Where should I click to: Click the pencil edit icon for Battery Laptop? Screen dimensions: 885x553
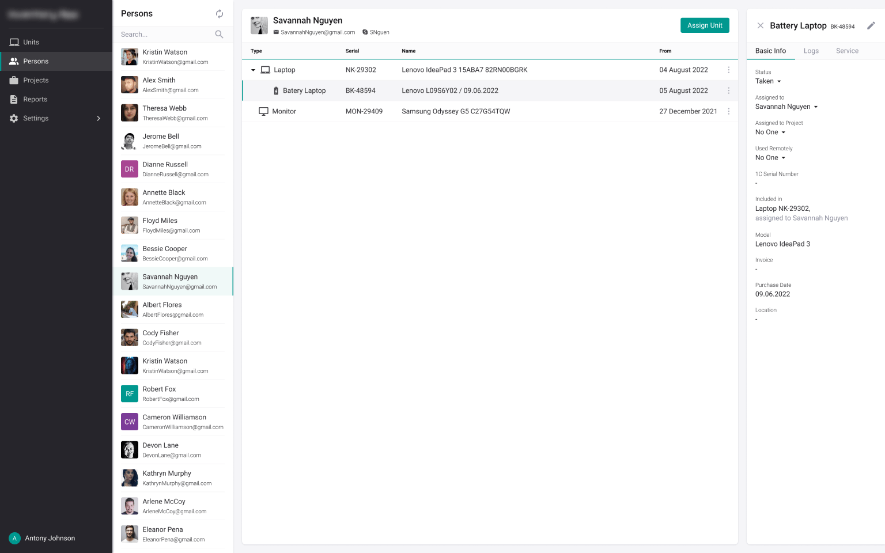point(871,25)
